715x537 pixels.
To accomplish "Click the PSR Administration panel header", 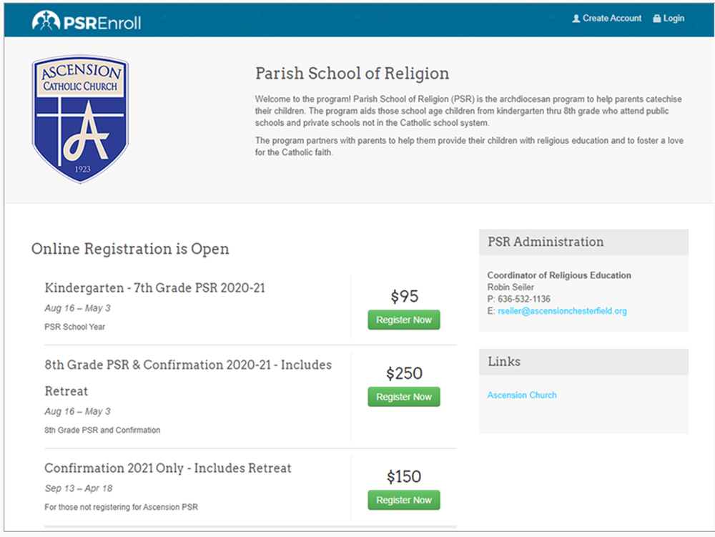I will [x=546, y=242].
